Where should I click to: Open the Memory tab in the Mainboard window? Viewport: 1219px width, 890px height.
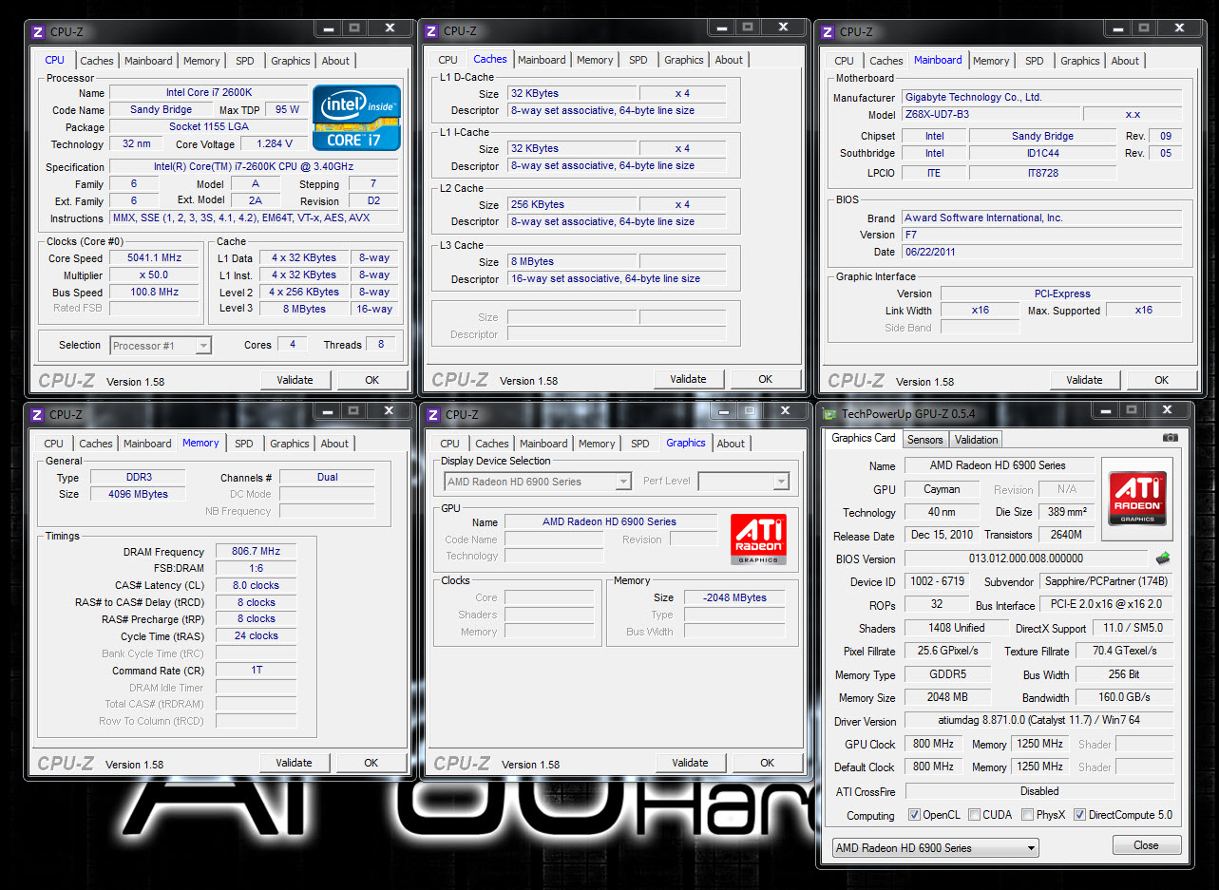click(x=991, y=61)
